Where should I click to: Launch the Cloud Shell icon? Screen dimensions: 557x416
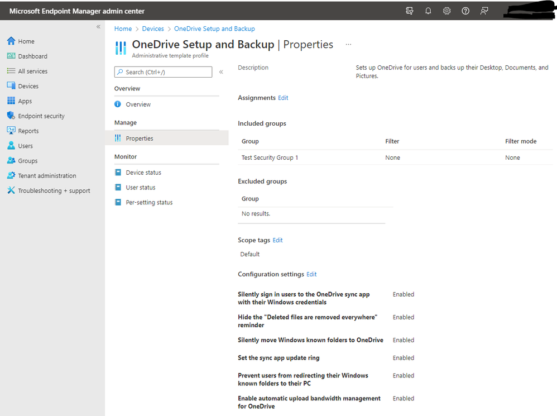click(409, 11)
